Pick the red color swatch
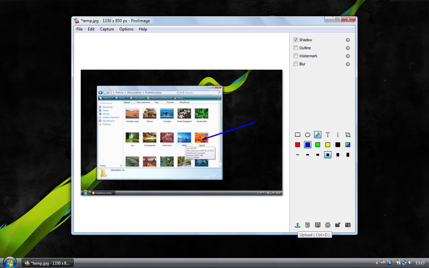Image resolution: width=429 pixels, height=268 pixels. (x=297, y=145)
